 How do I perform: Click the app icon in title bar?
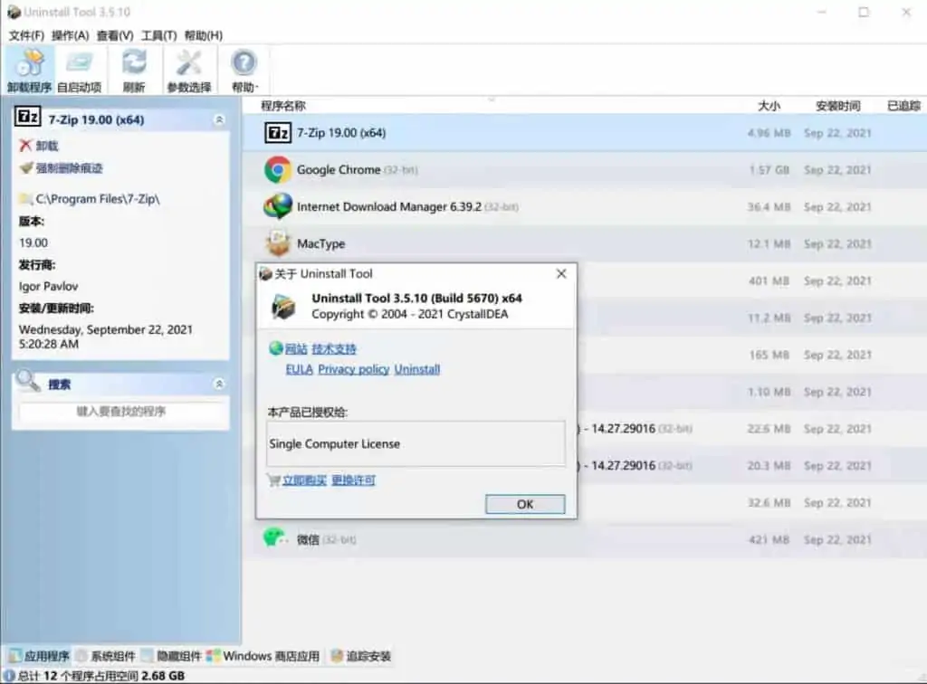coord(14,12)
